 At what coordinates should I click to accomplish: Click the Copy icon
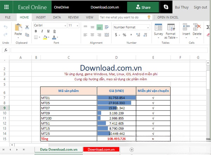[27, 35]
